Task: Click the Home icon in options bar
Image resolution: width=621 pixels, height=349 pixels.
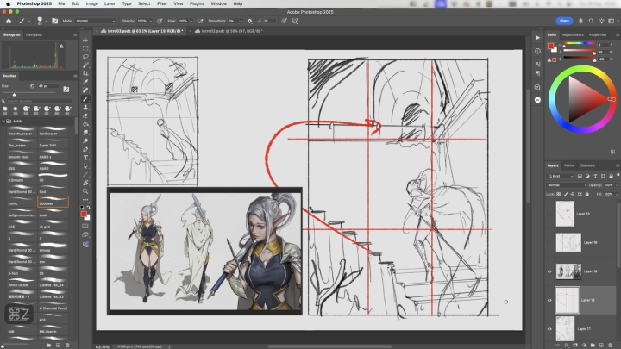Action: pos(7,21)
